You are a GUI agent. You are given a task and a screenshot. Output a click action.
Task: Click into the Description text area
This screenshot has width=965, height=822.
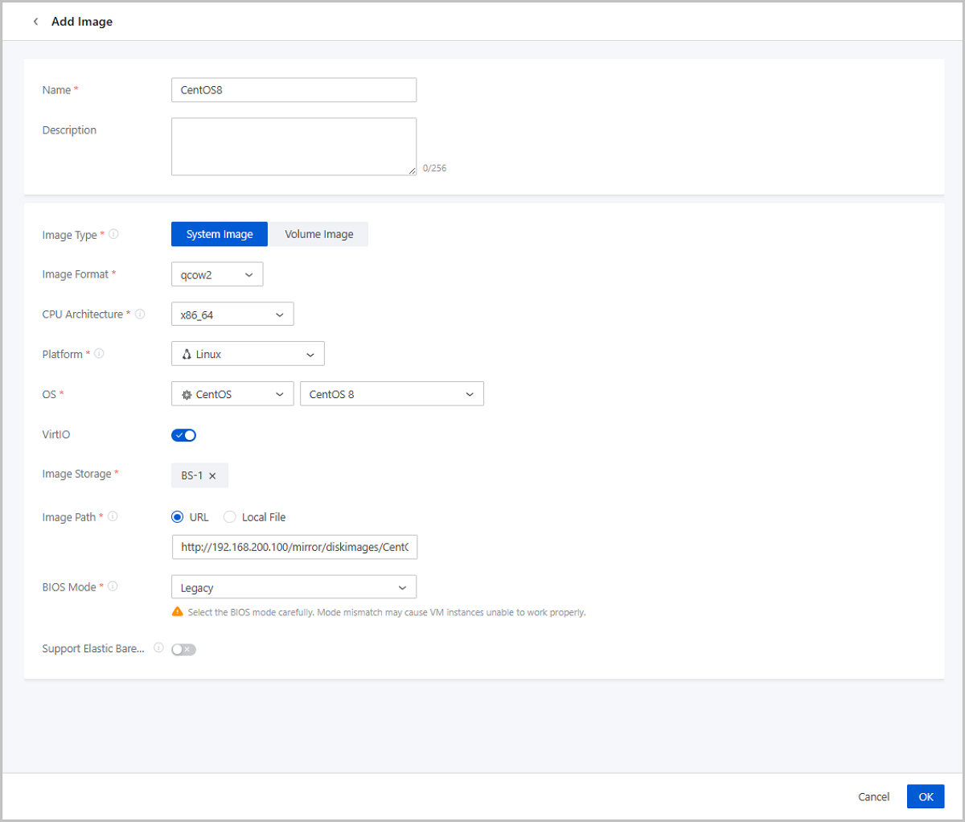pyautogui.click(x=294, y=146)
